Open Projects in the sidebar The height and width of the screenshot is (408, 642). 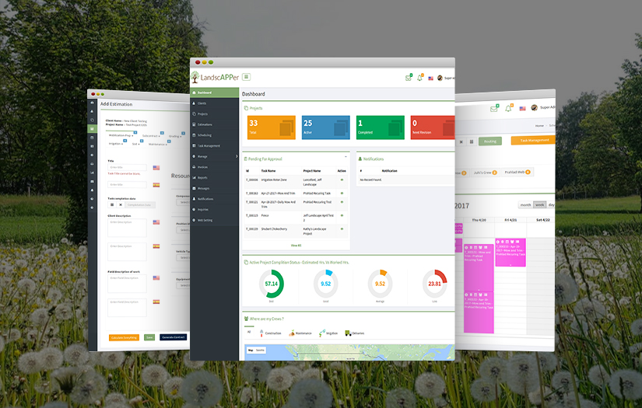click(x=214, y=114)
